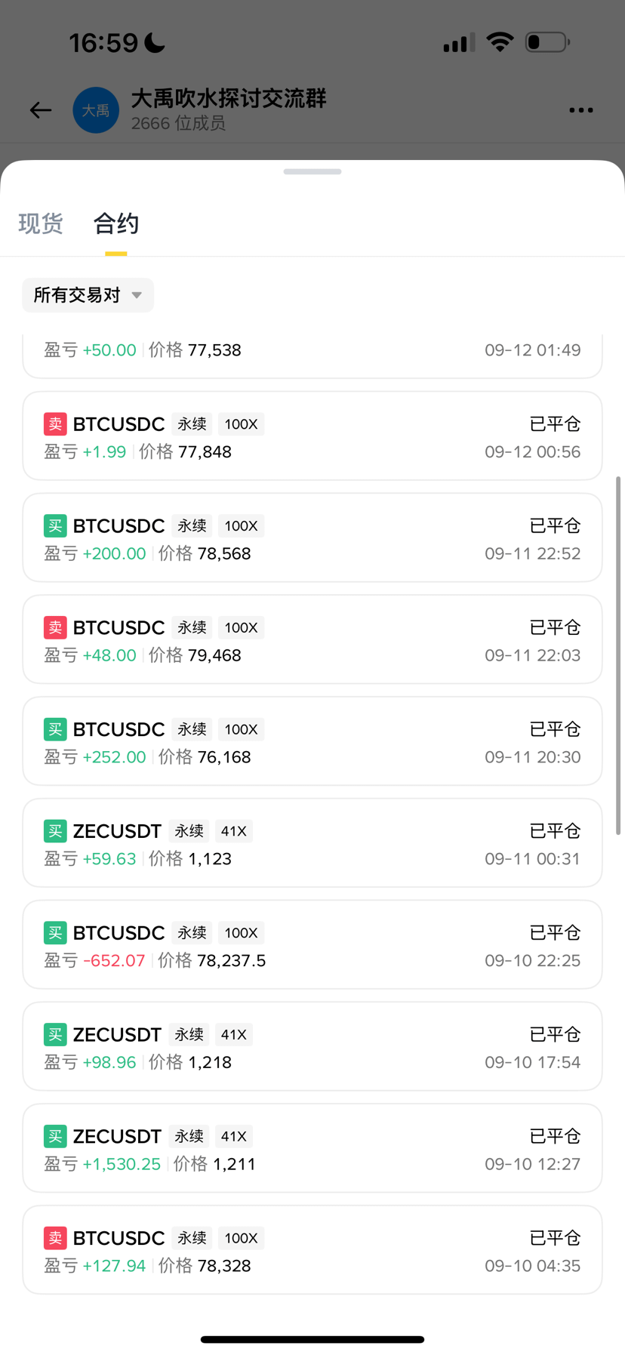
Task: Tap the sheet drag handle bar
Action: tap(312, 171)
